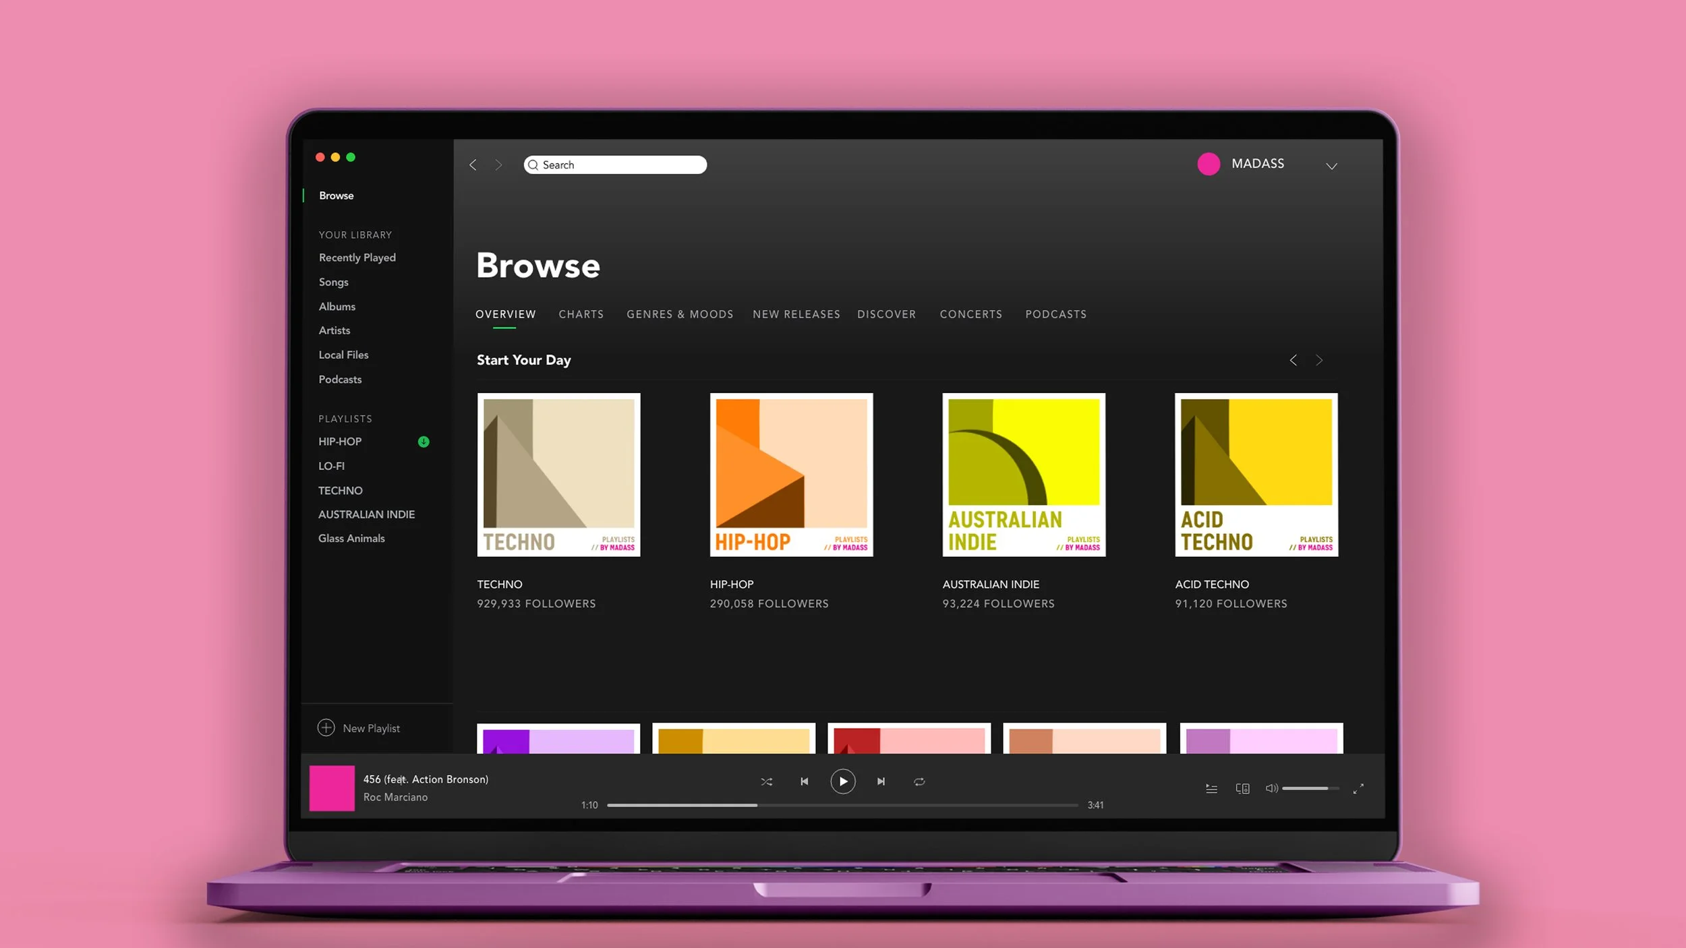Click the Start Your Day heading
The image size is (1686, 948).
523,360
